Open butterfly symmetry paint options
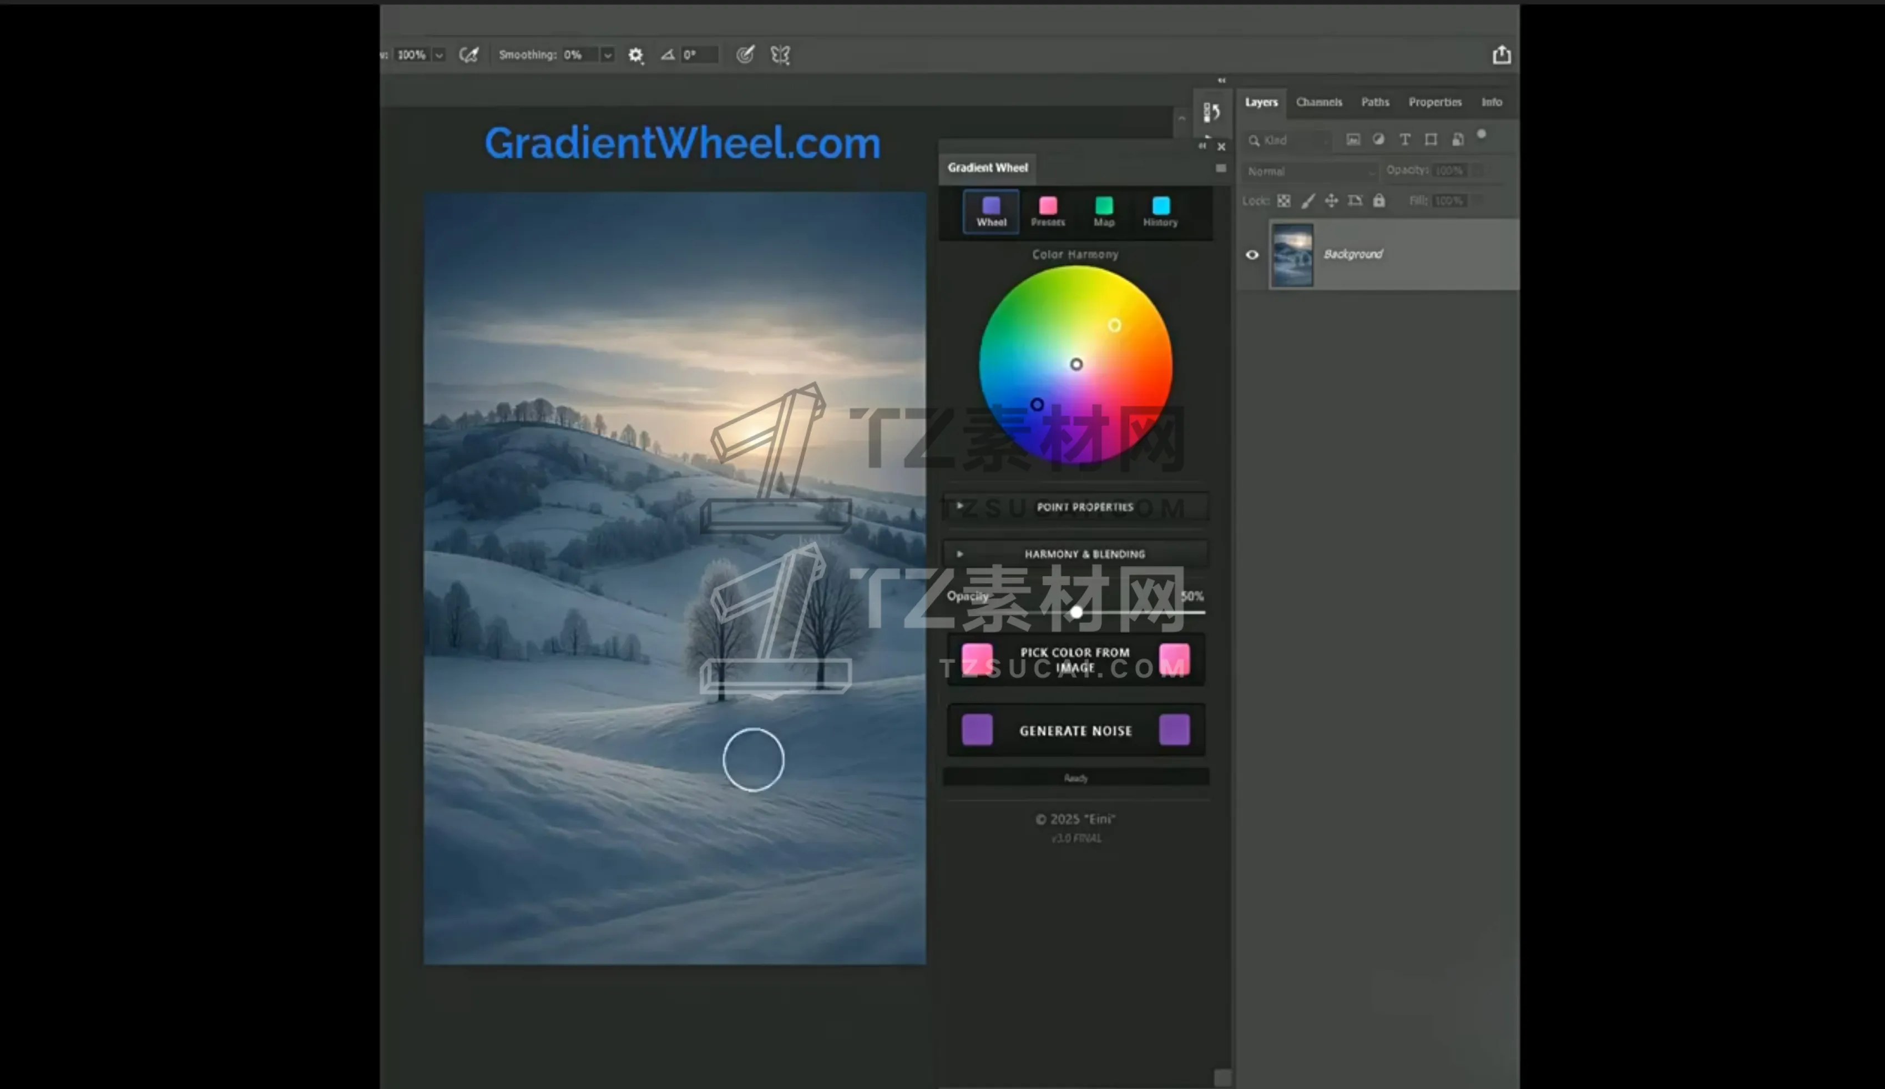This screenshot has height=1089, width=1885. click(x=780, y=54)
